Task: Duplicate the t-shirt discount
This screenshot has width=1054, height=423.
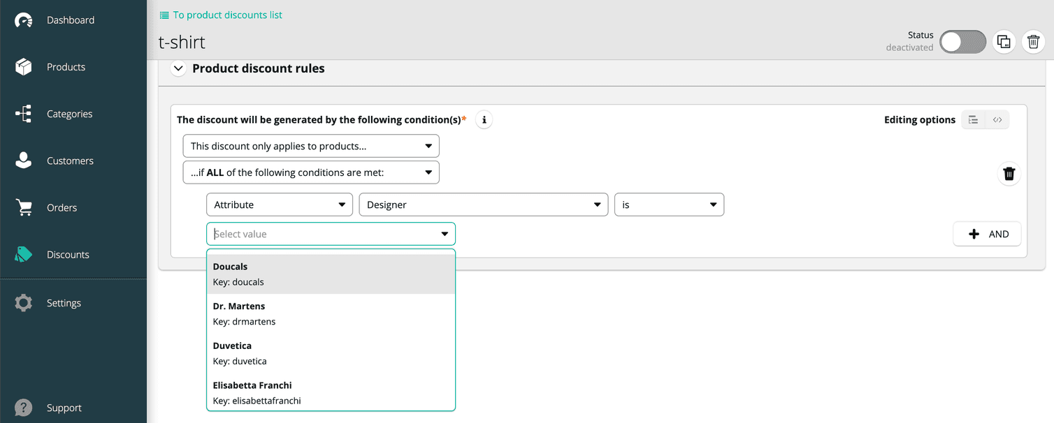Action: click(1004, 41)
